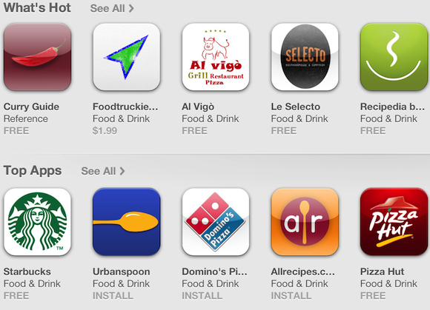Open the Al Vigò Grill Restaurant icon
The height and width of the screenshot is (310, 430).
click(216, 57)
